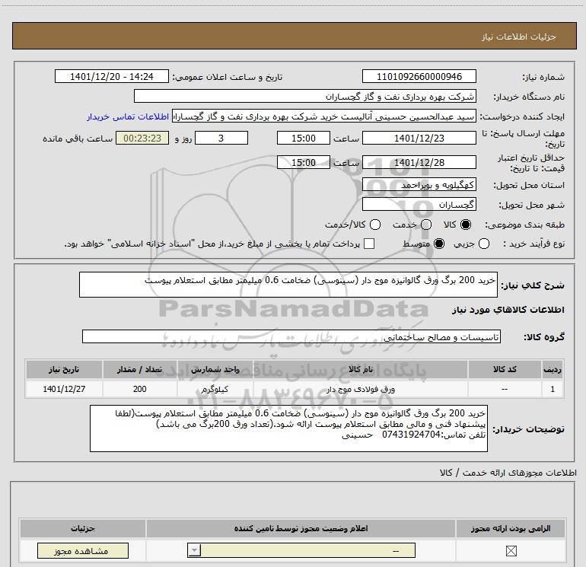
Task: Click quantity cell 200
Action: [139, 389]
